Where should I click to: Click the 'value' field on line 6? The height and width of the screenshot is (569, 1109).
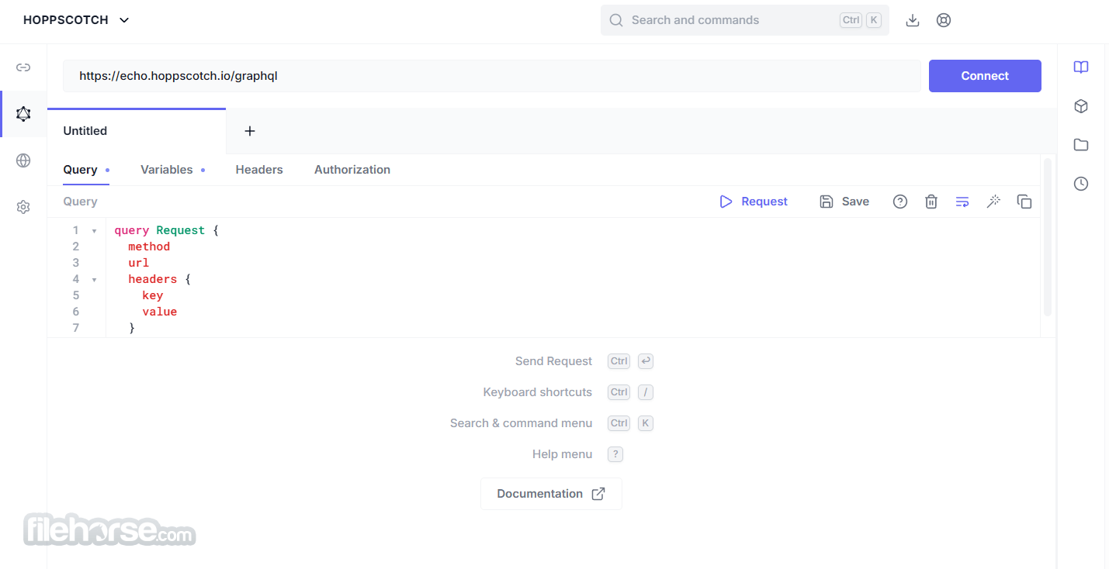(160, 312)
